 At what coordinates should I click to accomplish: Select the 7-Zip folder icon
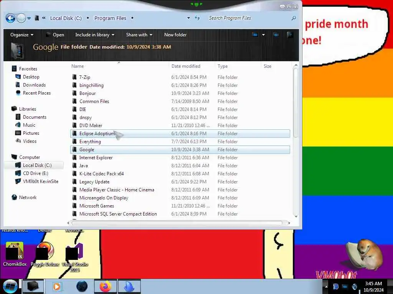point(74,77)
